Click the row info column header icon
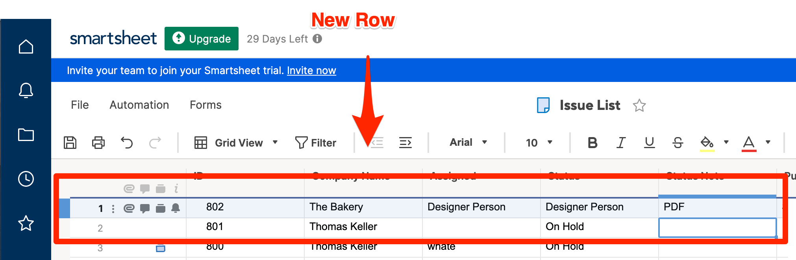 (x=176, y=189)
